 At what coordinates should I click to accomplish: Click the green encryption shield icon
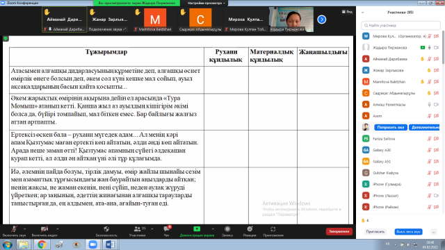tap(6, 39)
